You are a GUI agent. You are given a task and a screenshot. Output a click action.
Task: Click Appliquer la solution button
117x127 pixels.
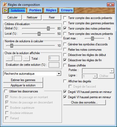click(x=23, y=85)
